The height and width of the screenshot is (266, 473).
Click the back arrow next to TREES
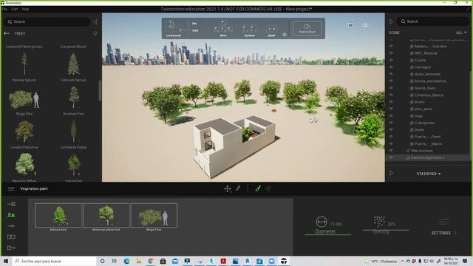(7, 33)
